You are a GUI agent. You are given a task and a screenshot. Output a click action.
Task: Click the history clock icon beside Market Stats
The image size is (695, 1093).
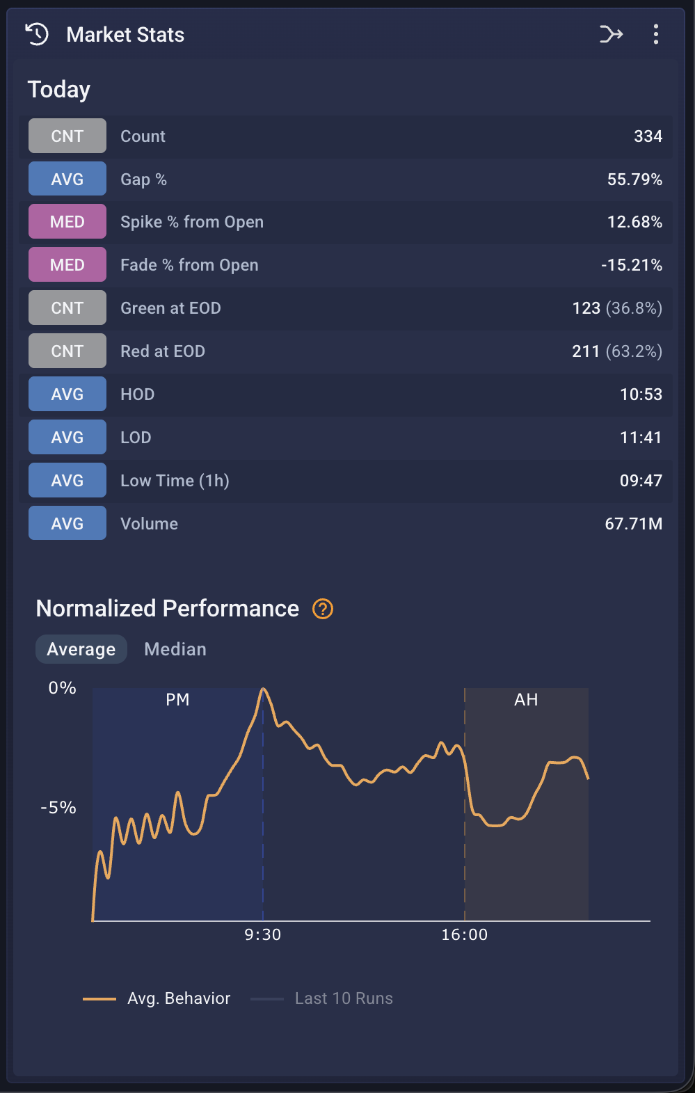click(37, 34)
